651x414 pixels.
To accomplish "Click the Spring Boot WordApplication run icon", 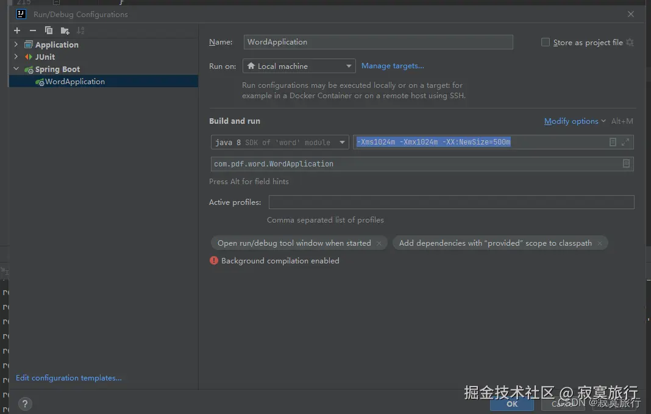I will [x=40, y=82].
